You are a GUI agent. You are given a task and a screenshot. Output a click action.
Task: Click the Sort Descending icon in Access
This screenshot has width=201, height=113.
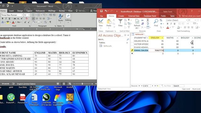(125, 24)
